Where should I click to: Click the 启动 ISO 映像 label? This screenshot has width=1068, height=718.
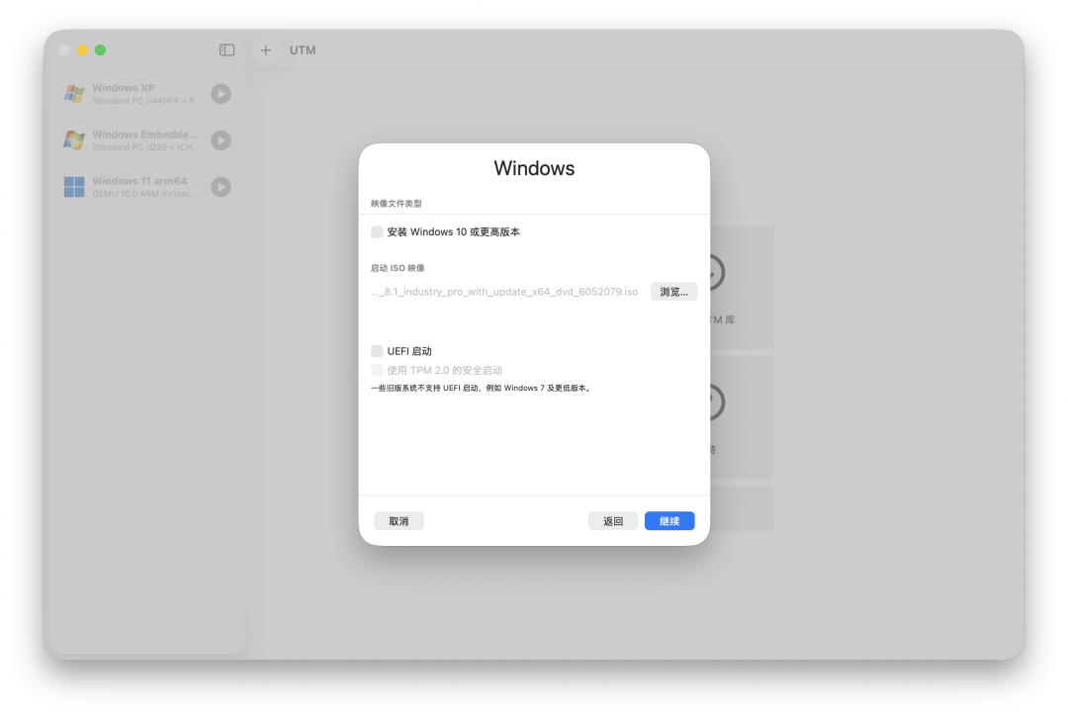[x=398, y=268]
